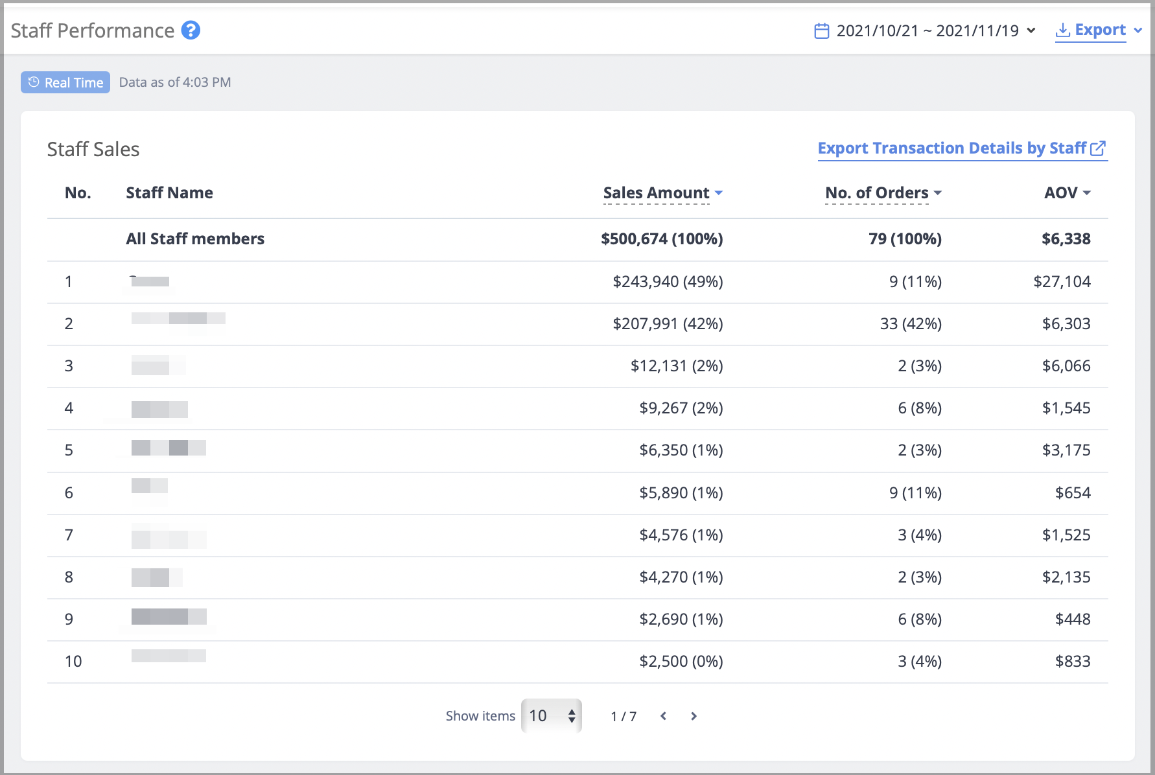Sort by Sales Amount using its arrow
Image resolution: width=1155 pixels, height=775 pixels.
tap(718, 193)
